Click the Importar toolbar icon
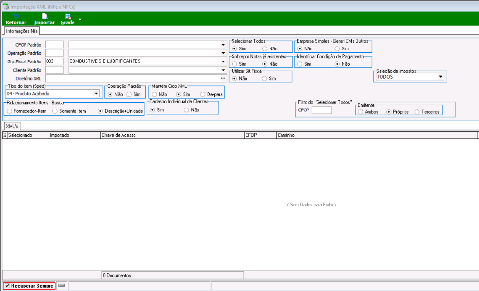This screenshot has width=479, height=291. (44, 19)
